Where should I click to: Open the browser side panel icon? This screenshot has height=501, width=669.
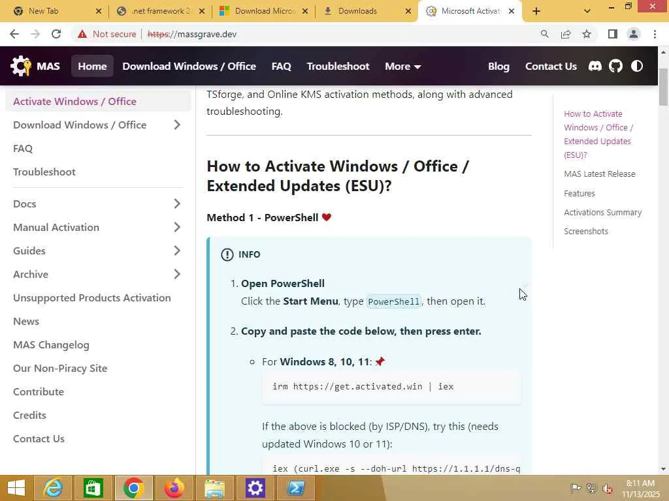pyautogui.click(x=613, y=34)
